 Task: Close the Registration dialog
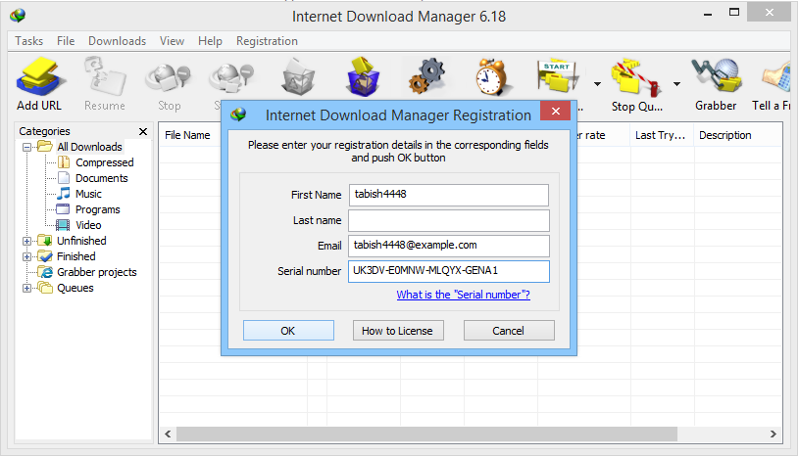556,111
